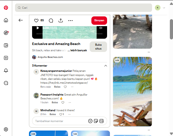Open options under sandy palm pin
Image resolution: width=173 pixels, height=136 pixels.
click(149, 52)
